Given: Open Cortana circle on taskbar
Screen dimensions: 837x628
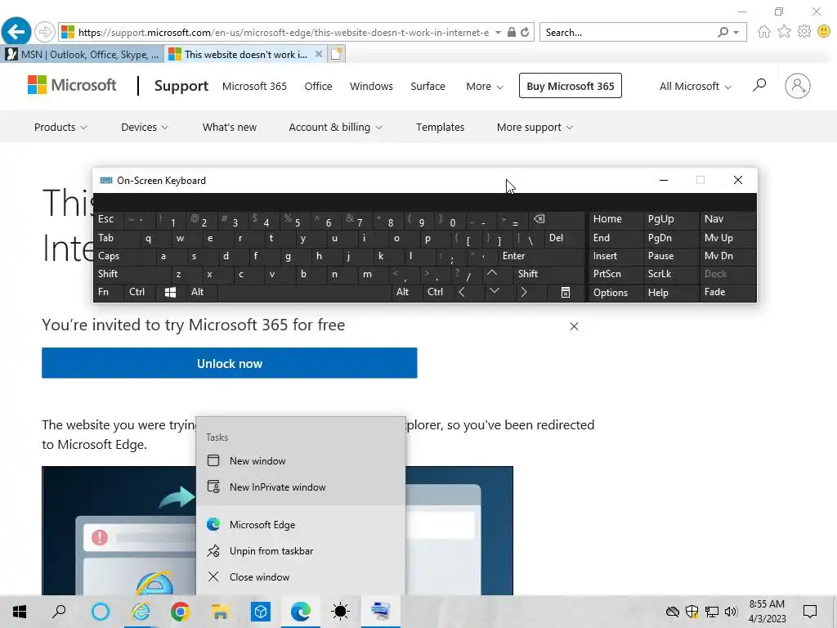Looking at the screenshot, I should 101,612.
